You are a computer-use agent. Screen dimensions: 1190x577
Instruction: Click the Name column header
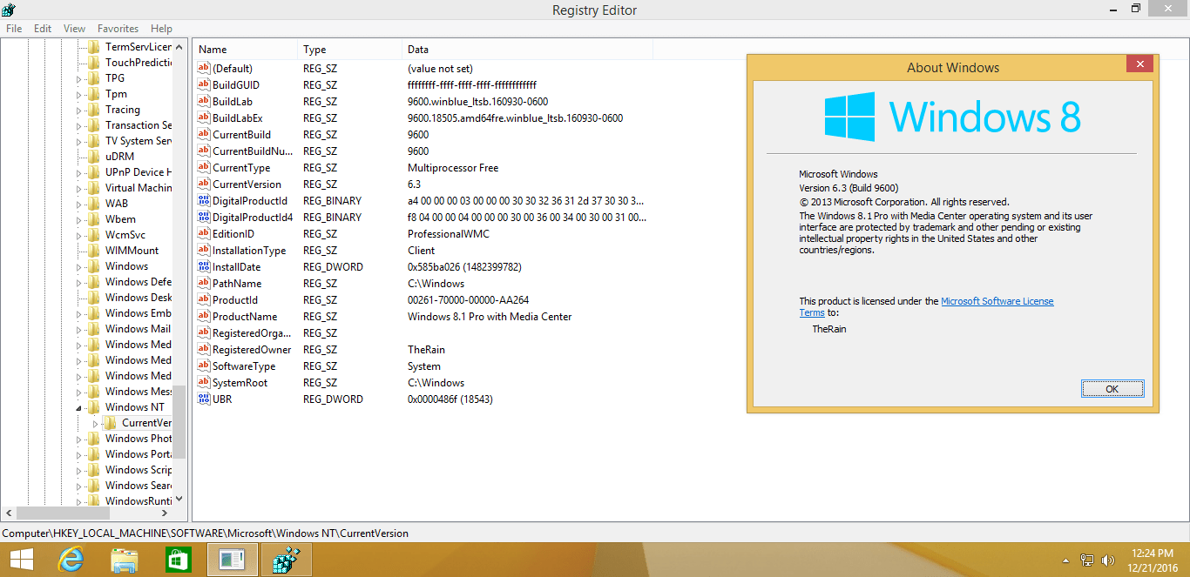(x=245, y=50)
